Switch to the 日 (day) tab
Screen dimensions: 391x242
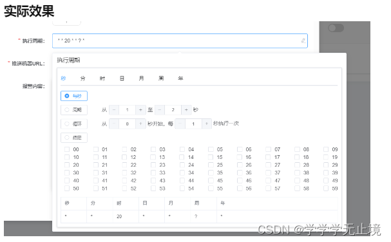[x=122, y=79]
